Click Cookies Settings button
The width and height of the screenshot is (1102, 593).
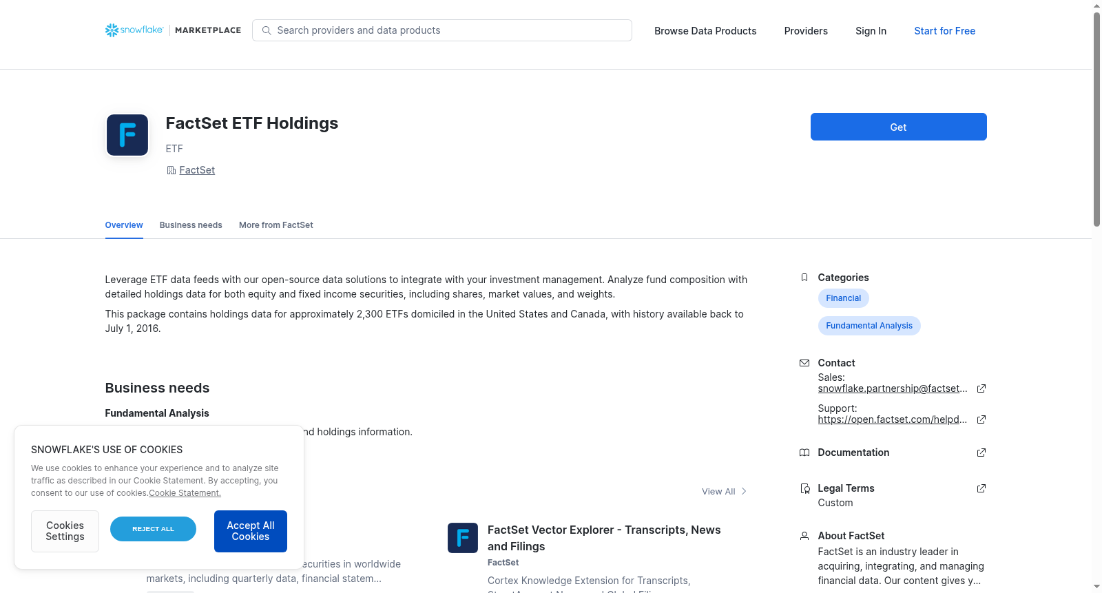[65, 531]
